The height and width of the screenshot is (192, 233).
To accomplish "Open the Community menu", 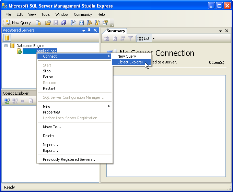I will point(83,14).
